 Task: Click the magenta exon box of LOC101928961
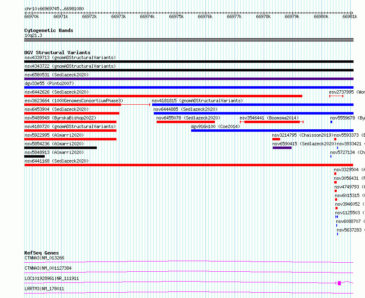(x=340, y=283)
